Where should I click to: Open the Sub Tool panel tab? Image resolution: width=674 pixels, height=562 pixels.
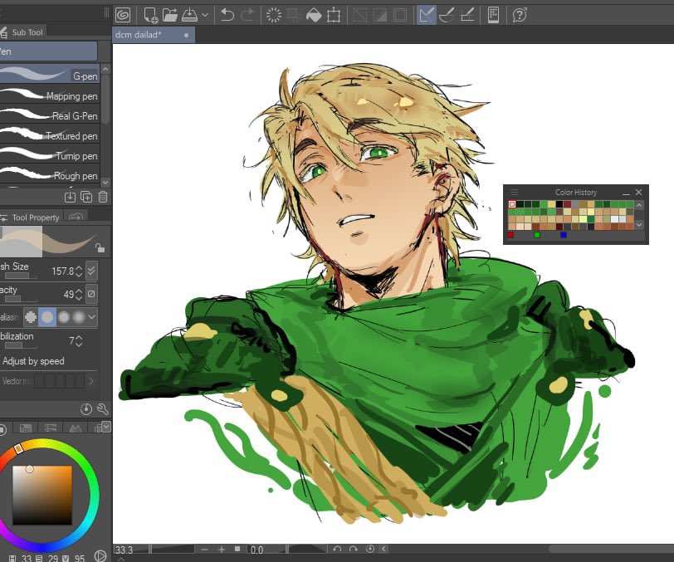pyautogui.click(x=22, y=32)
